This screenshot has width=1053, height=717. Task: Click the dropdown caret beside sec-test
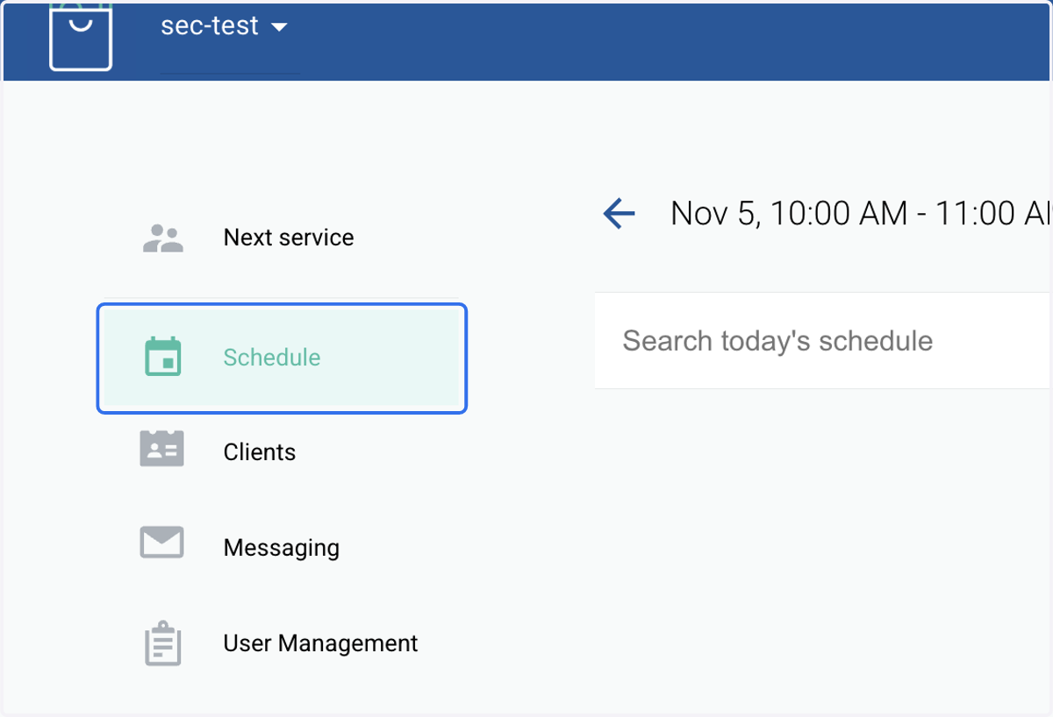[x=279, y=28]
